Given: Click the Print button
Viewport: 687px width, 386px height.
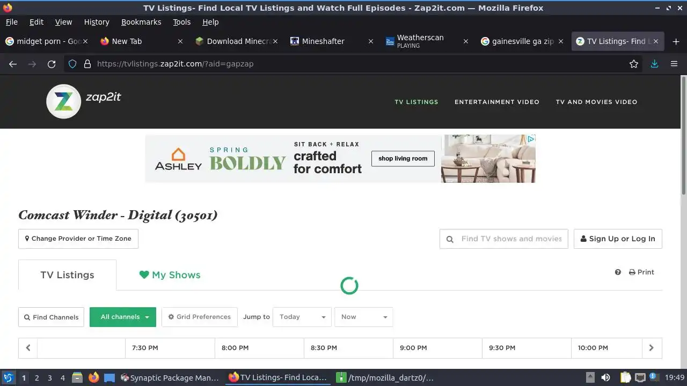Looking at the screenshot, I should 641,272.
